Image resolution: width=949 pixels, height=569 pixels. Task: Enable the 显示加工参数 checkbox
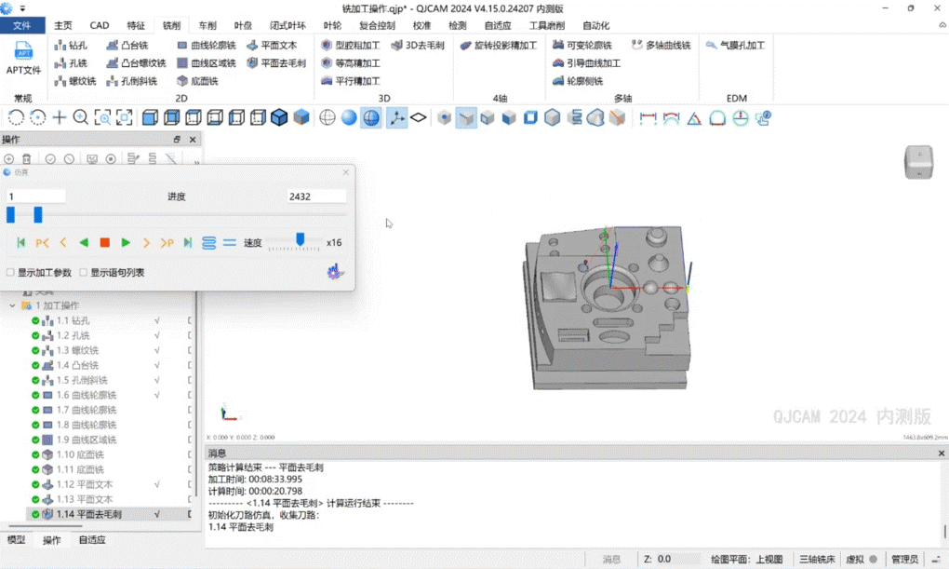coord(10,273)
